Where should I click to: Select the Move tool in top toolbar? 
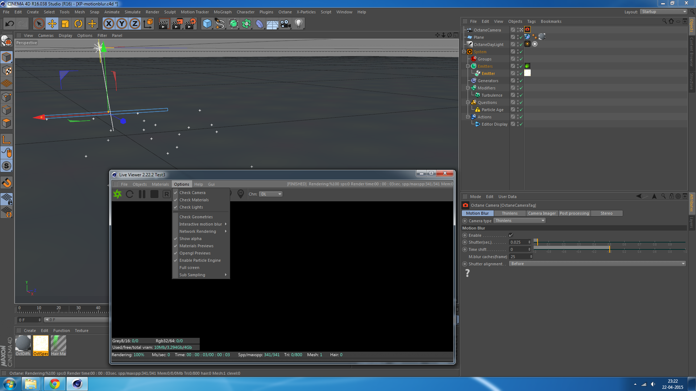[52, 24]
